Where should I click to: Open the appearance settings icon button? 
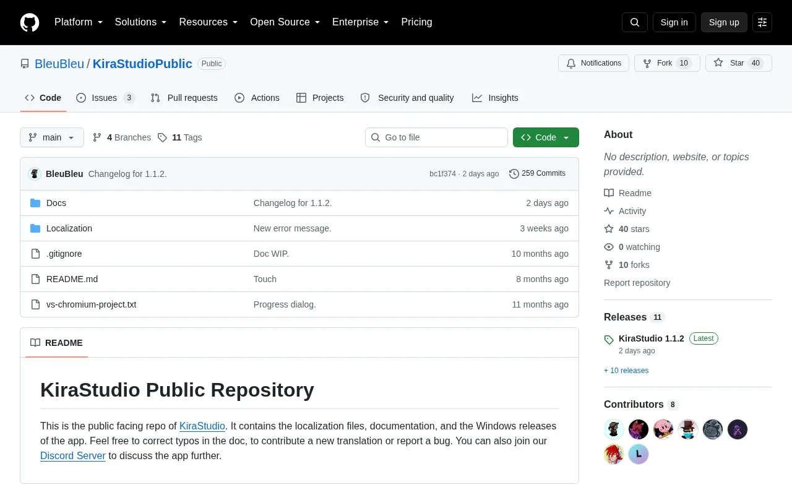pos(762,22)
